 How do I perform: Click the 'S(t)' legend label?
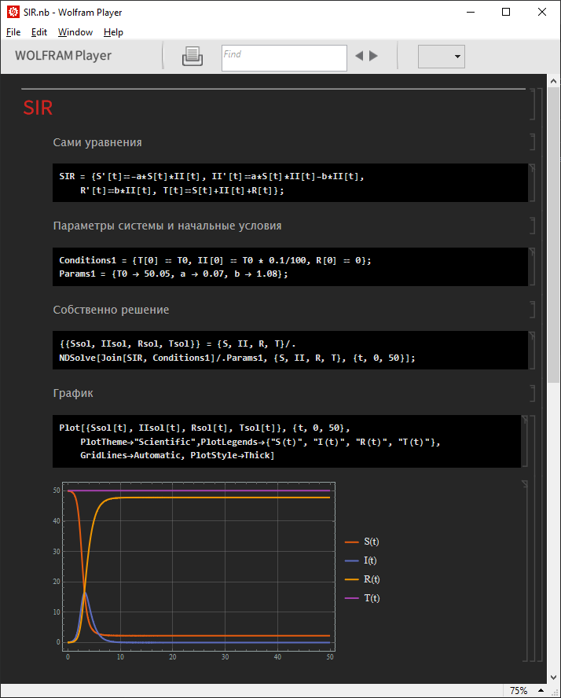pos(372,542)
